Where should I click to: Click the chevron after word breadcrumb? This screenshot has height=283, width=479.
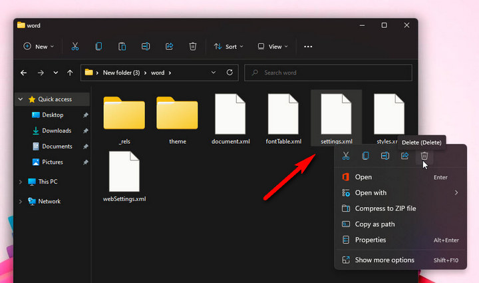tap(170, 73)
